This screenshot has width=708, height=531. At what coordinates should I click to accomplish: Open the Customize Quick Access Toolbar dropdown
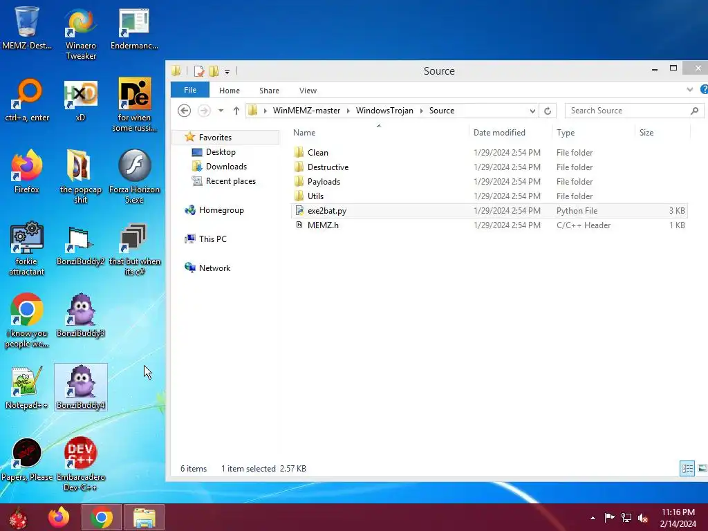(x=227, y=71)
